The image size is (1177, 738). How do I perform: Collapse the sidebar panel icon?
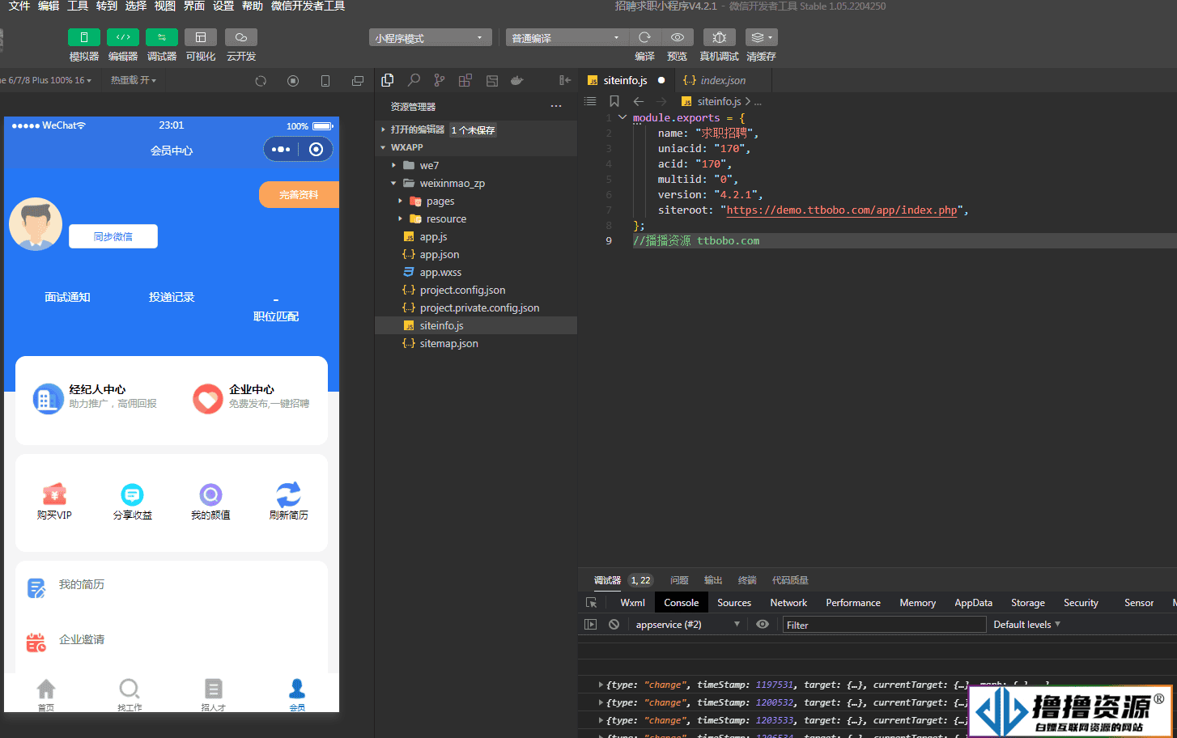tap(565, 80)
